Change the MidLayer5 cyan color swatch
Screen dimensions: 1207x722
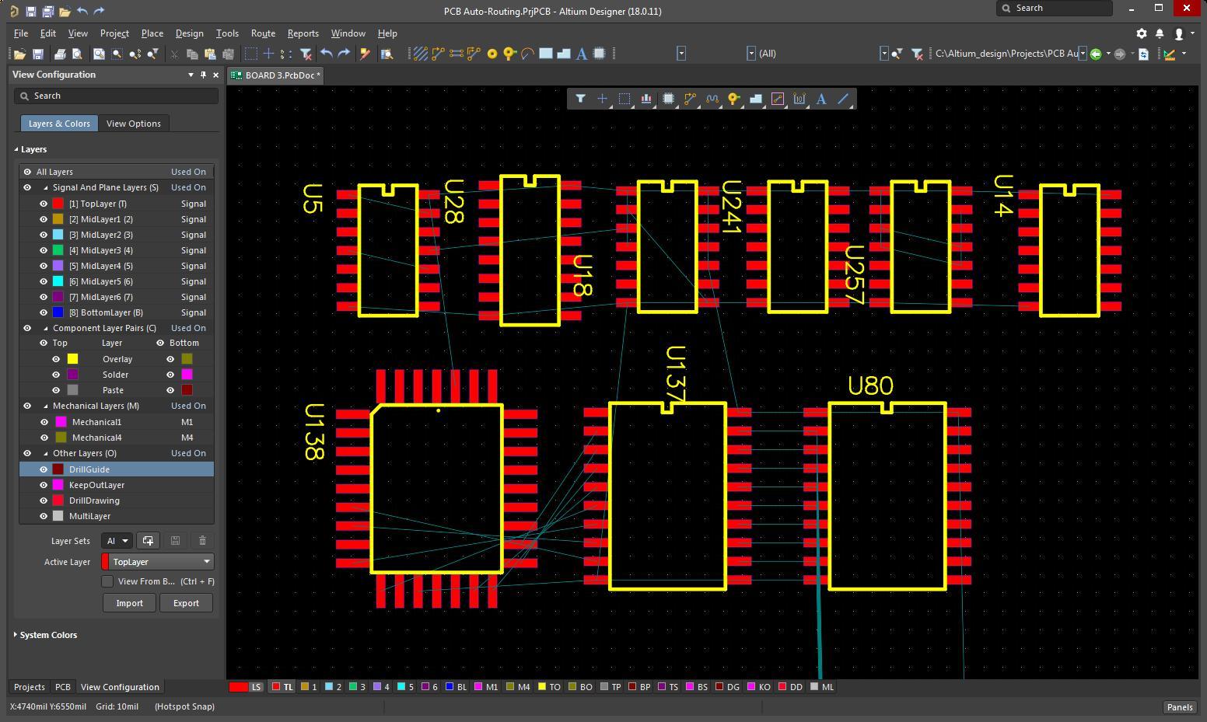58,281
